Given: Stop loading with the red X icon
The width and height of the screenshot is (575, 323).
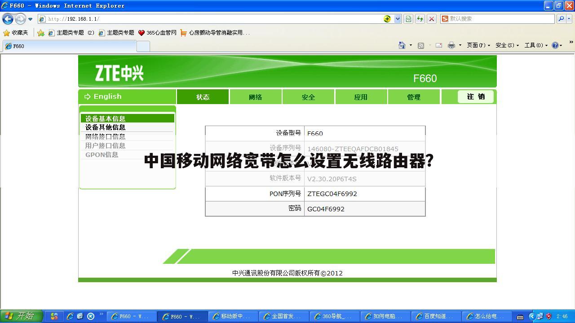Looking at the screenshot, I should pyautogui.click(x=432, y=19).
